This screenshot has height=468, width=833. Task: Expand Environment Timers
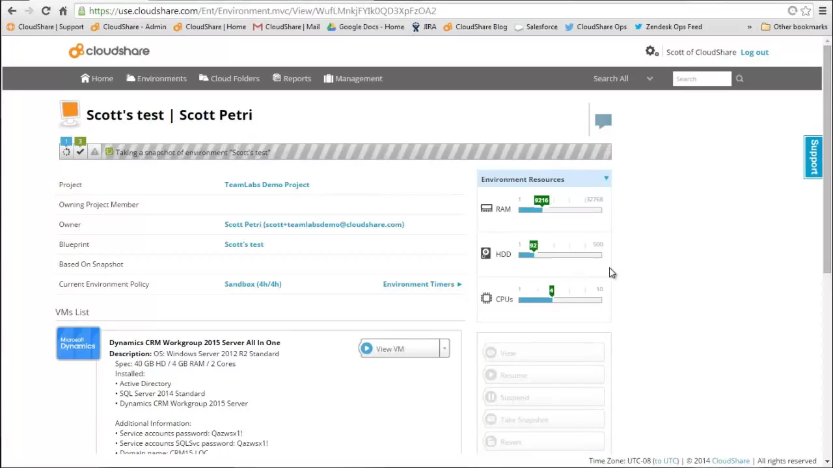tap(422, 284)
